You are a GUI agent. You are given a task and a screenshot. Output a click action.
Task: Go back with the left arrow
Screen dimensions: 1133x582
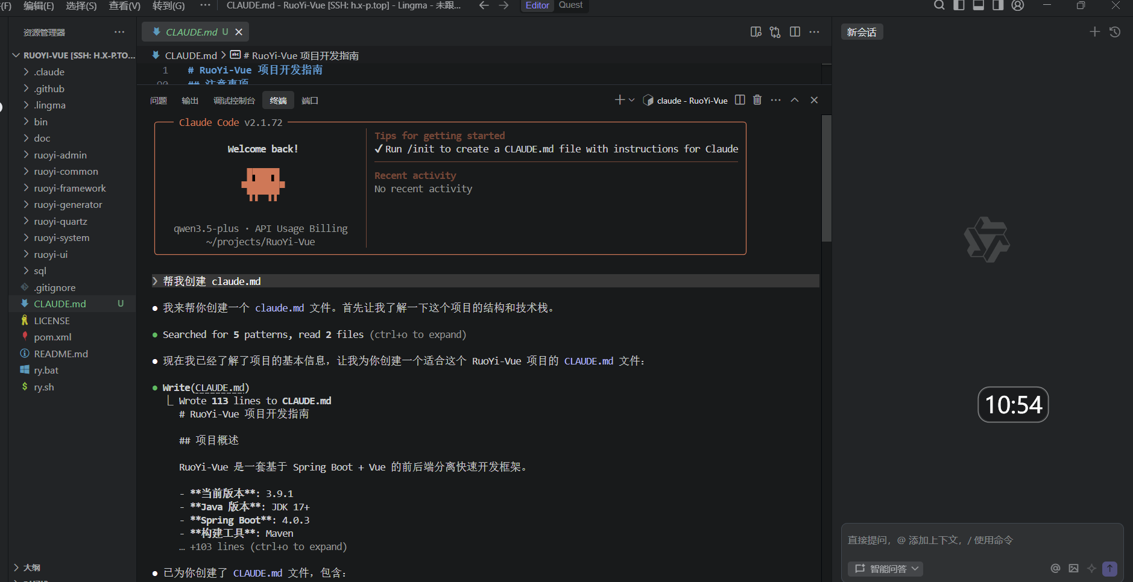[484, 5]
